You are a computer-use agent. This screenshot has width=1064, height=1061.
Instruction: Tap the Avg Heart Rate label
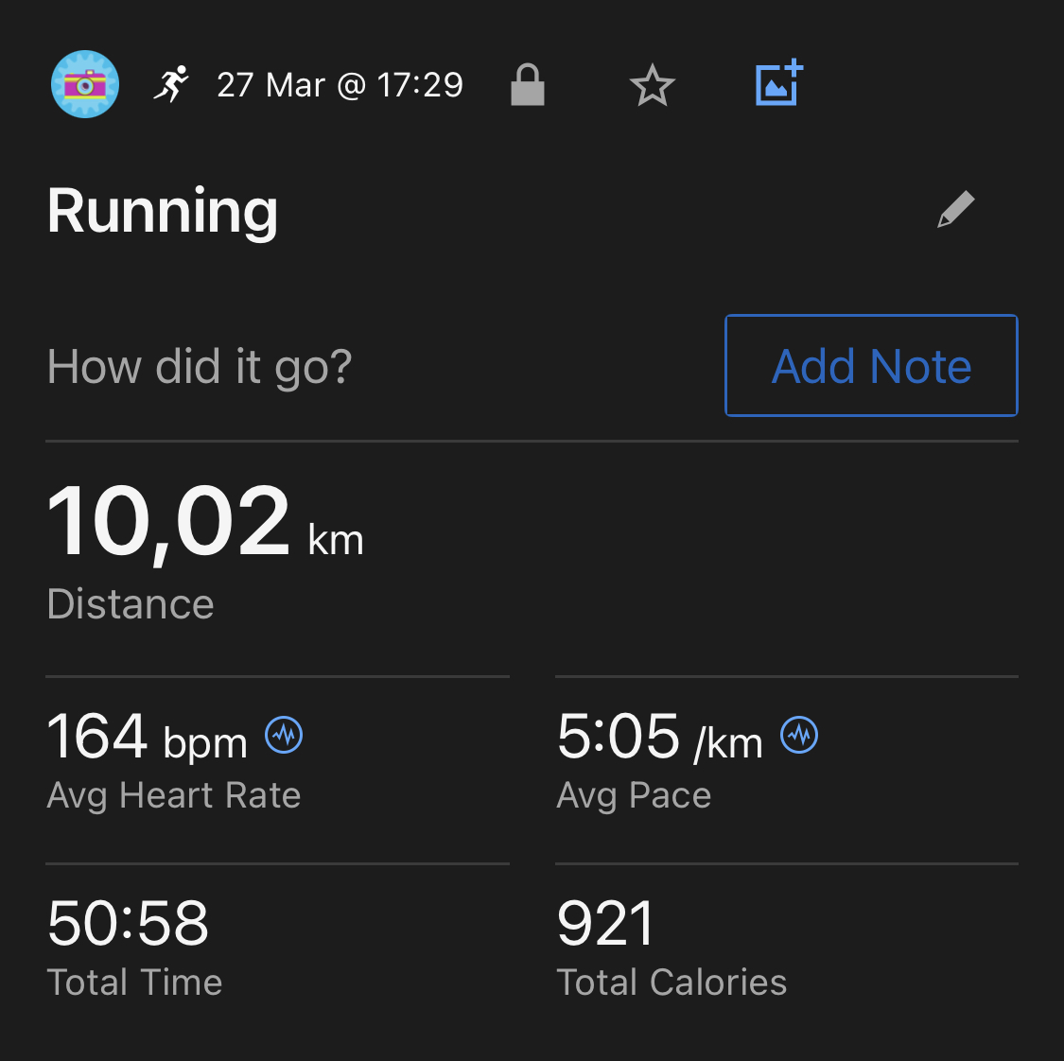point(174,795)
